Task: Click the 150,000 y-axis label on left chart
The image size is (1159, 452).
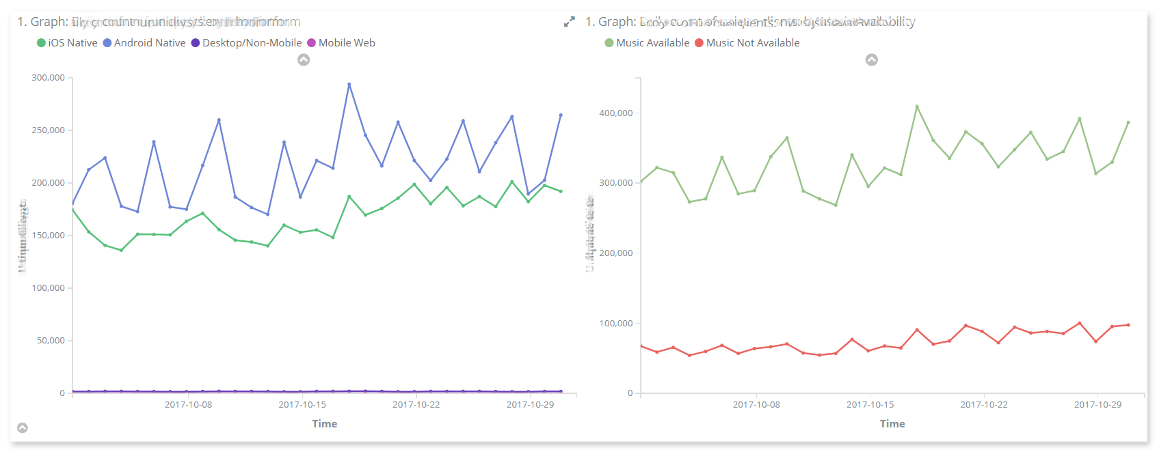Action: (x=48, y=236)
